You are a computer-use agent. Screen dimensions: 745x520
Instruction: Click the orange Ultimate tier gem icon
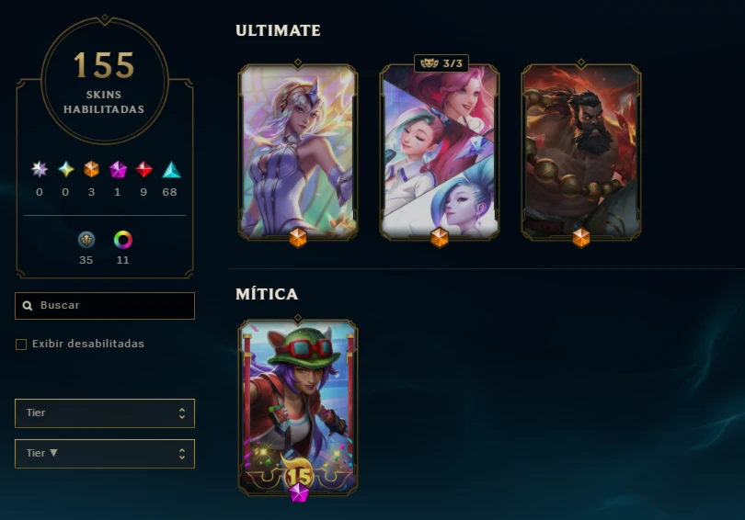[x=91, y=169]
